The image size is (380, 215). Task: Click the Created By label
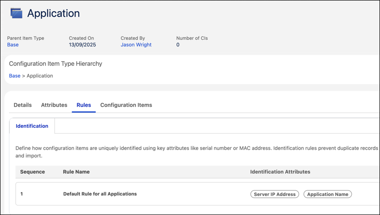tap(133, 38)
